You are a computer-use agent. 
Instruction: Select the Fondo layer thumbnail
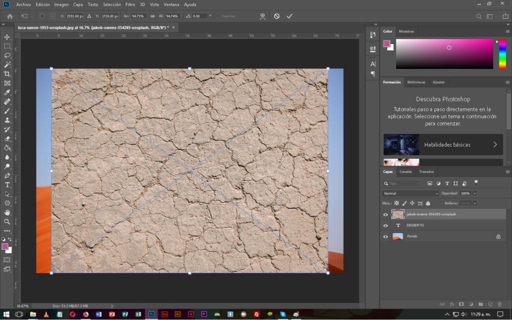click(397, 237)
